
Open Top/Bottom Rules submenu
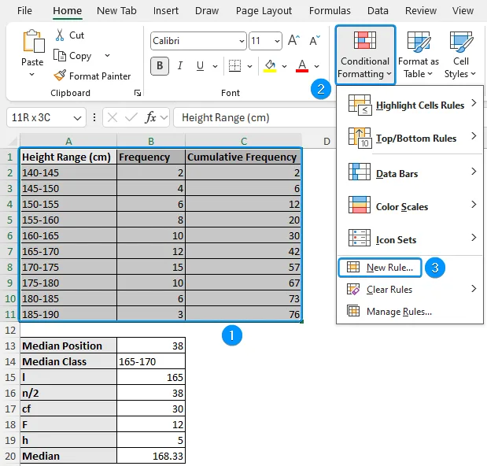[x=410, y=138]
